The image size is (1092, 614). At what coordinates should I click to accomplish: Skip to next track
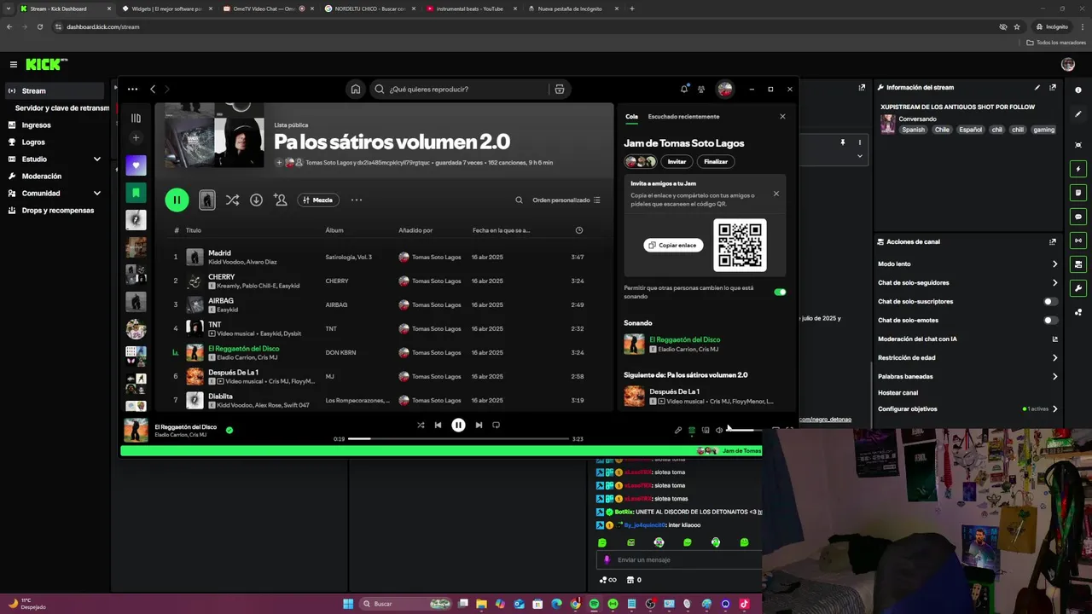tap(479, 425)
